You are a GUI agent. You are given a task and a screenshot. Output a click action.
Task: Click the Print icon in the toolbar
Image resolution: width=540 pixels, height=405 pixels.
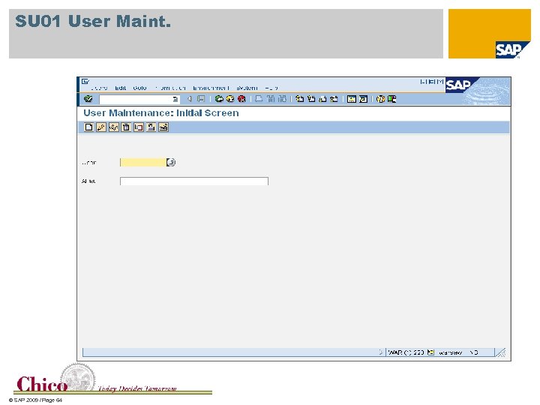259,99
